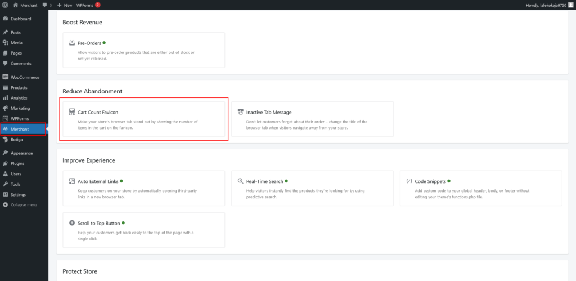Click the Auto External Links arrow icon

(72, 181)
